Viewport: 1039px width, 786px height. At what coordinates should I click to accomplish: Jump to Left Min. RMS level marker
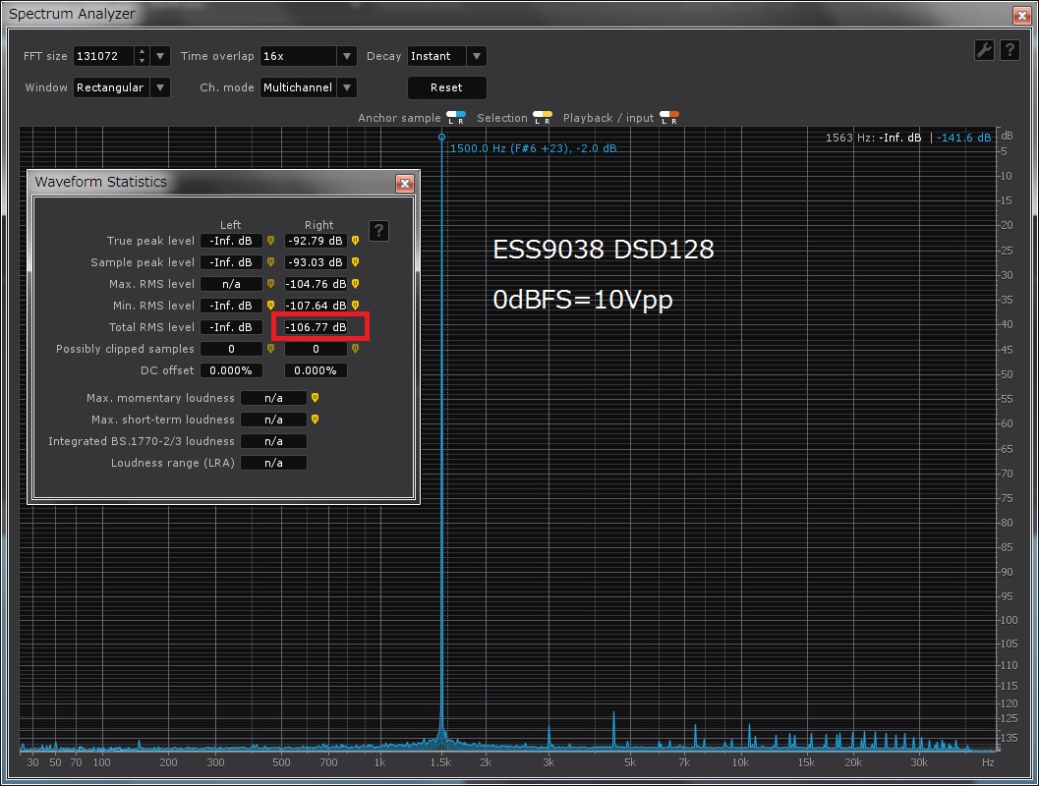pos(270,306)
